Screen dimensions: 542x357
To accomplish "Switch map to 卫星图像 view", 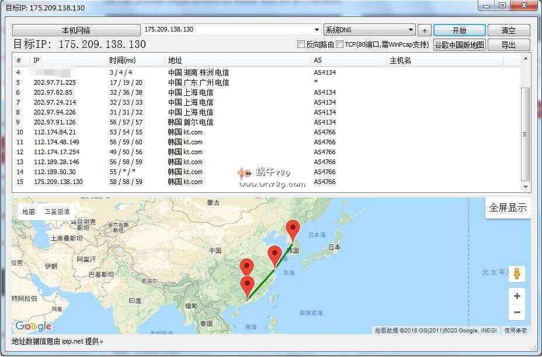I will [57, 212].
